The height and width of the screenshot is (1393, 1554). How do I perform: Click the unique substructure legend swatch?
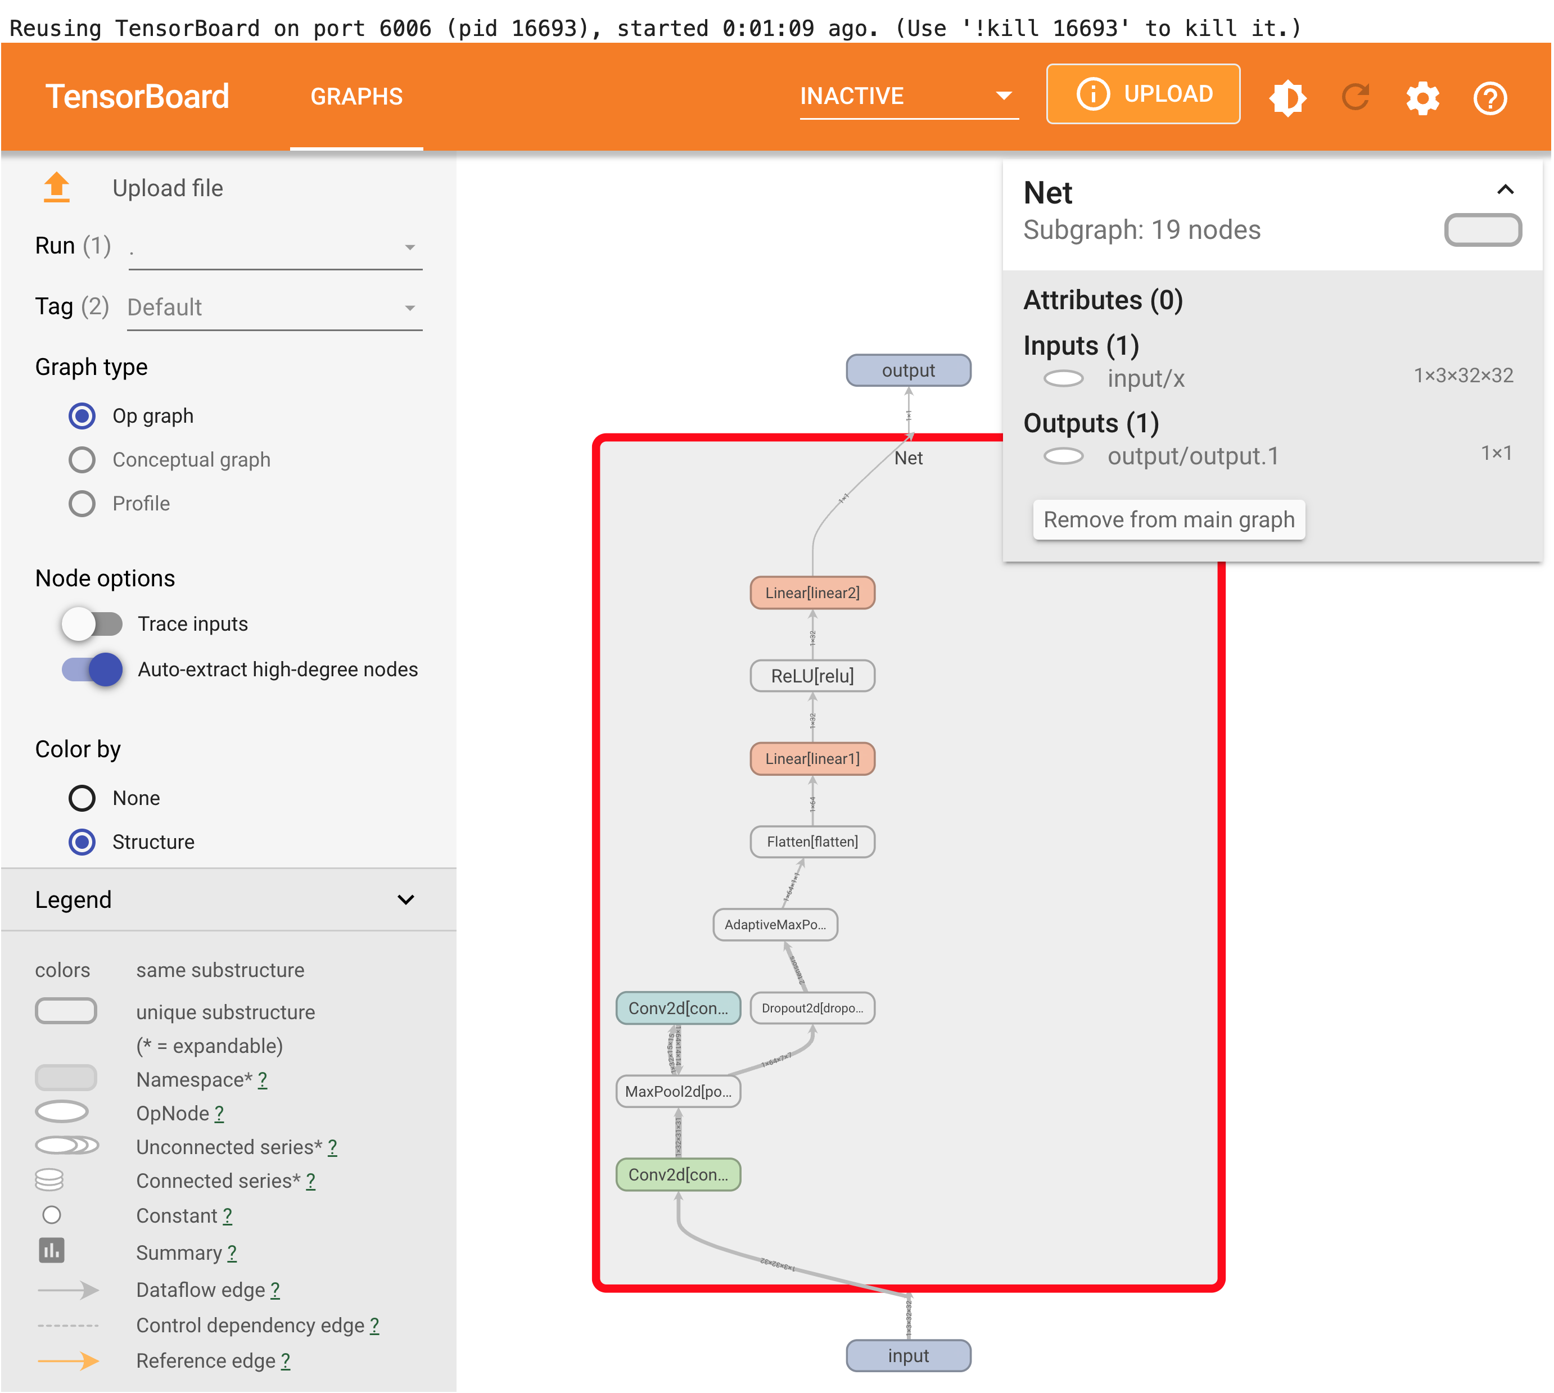click(66, 1010)
